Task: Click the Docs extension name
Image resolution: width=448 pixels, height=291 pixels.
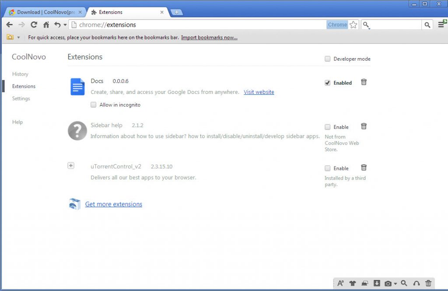Action: click(x=97, y=81)
